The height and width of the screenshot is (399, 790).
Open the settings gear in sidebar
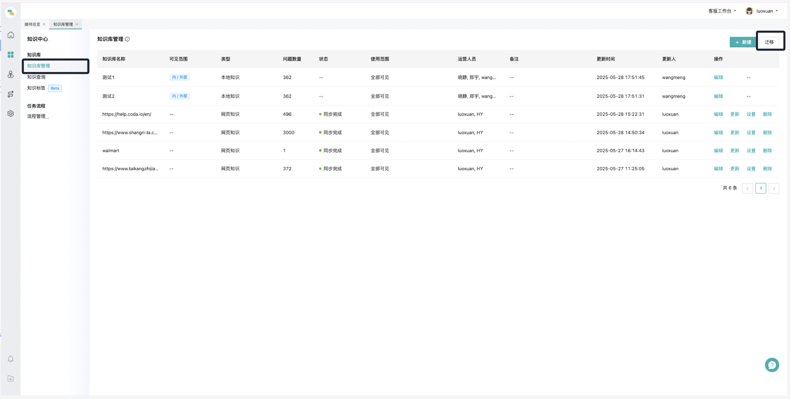11,114
